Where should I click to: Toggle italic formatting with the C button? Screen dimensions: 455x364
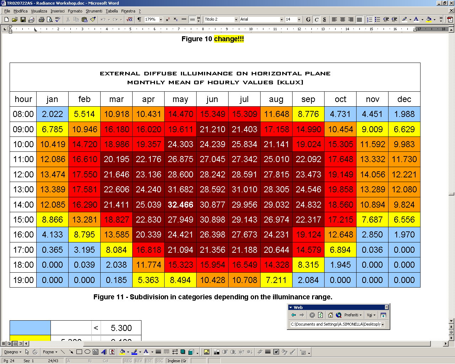[x=316, y=20]
